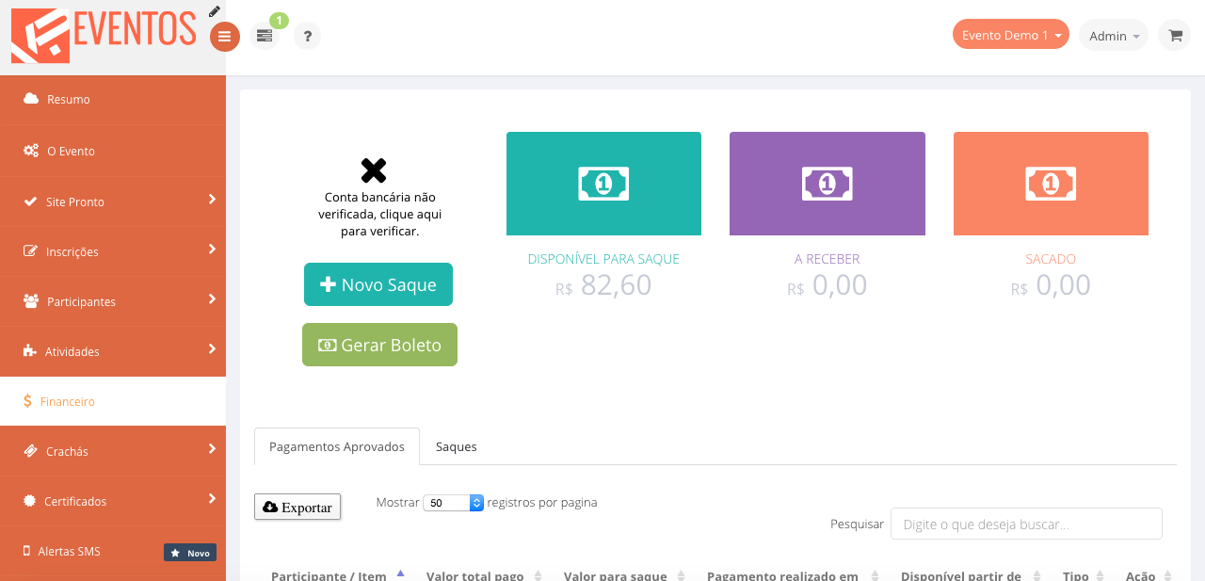
Task: Open the Admin user dropdown
Action: [x=1113, y=36]
